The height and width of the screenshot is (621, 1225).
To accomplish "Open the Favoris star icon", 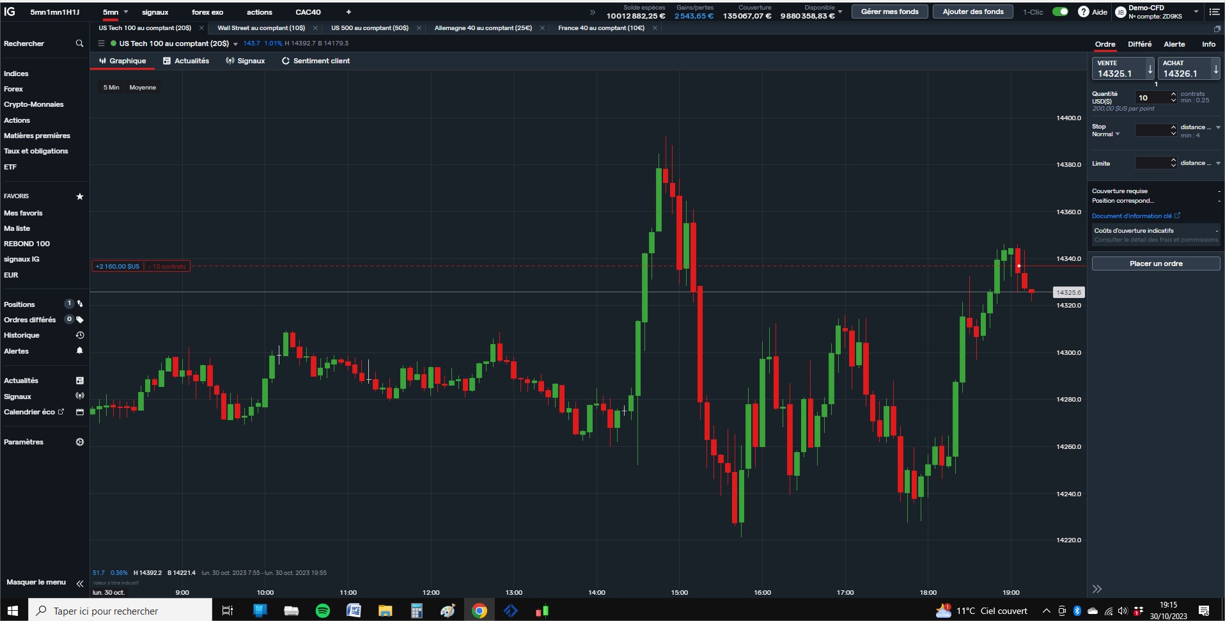I will pyautogui.click(x=80, y=196).
